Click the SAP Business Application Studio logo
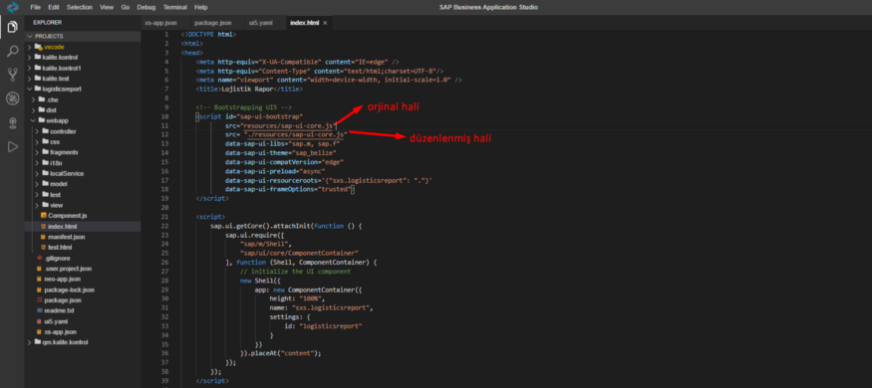The width and height of the screenshot is (872, 388). [12, 7]
